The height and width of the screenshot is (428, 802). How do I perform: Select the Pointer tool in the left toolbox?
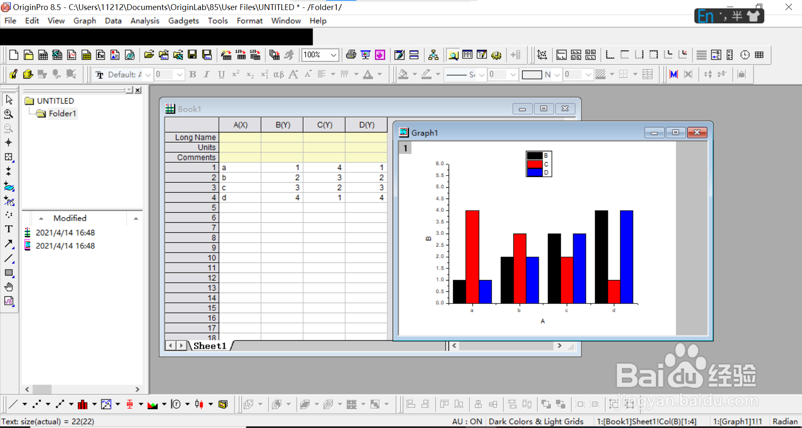[x=9, y=99]
